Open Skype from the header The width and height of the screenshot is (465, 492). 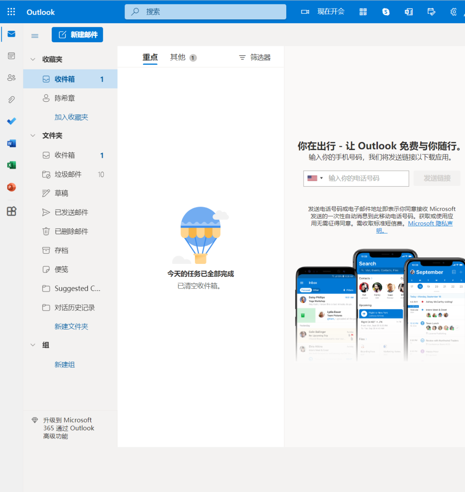click(386, 12)
